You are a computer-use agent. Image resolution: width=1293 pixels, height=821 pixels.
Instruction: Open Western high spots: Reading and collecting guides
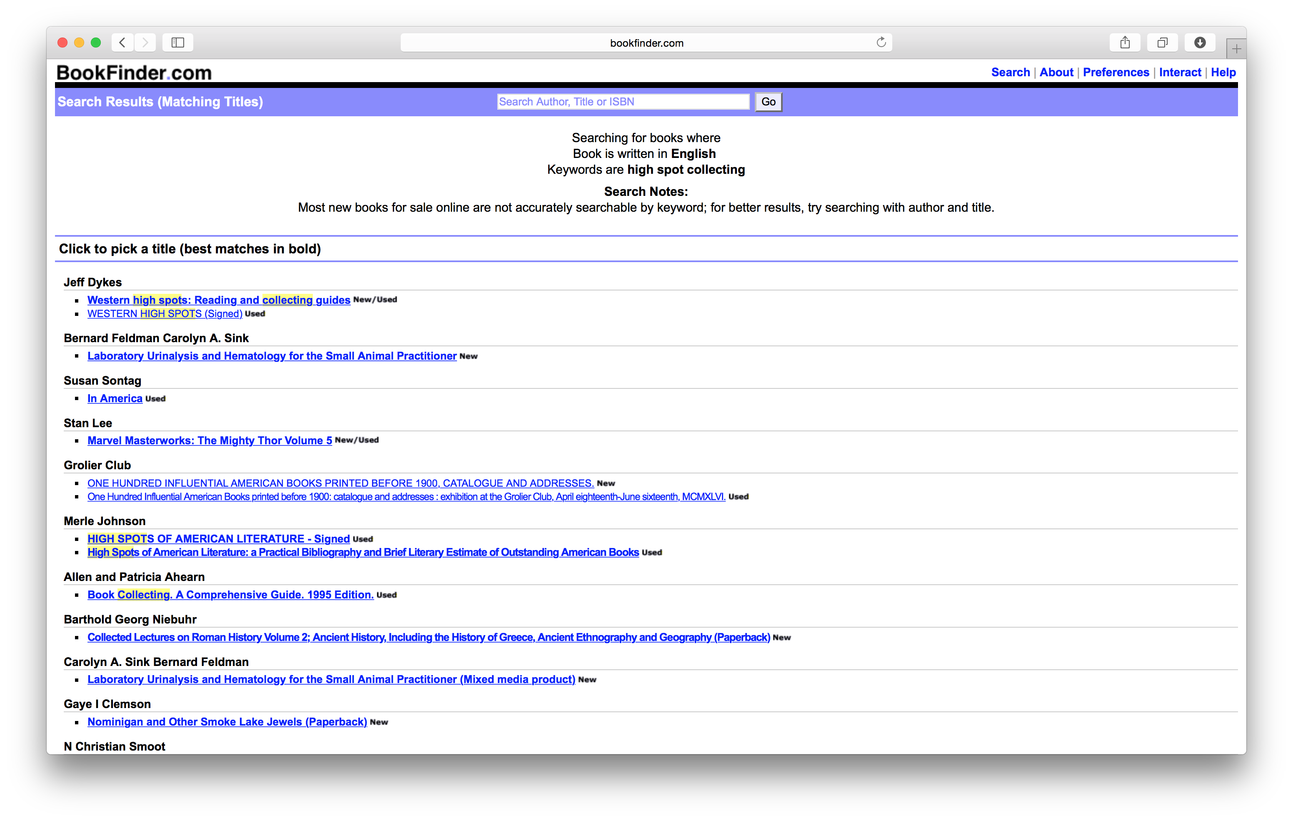coord(219,300)
